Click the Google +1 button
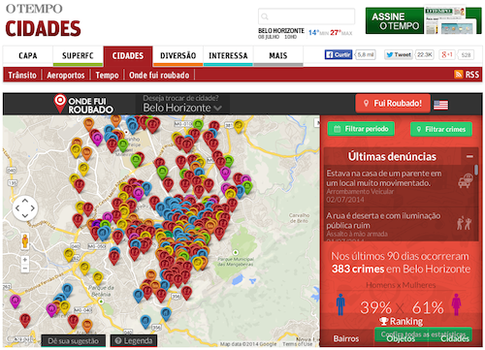 447,54
